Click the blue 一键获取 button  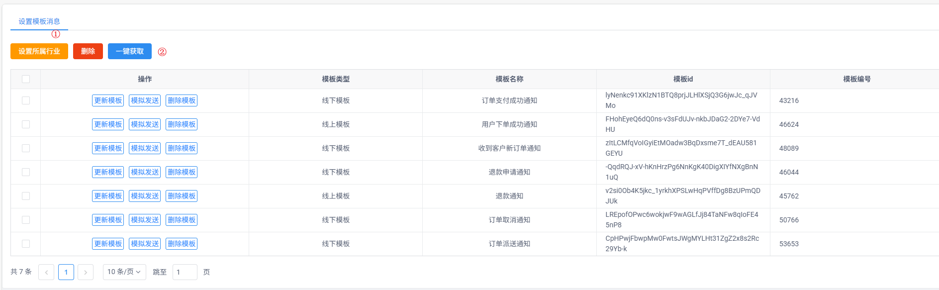(130, 51)
